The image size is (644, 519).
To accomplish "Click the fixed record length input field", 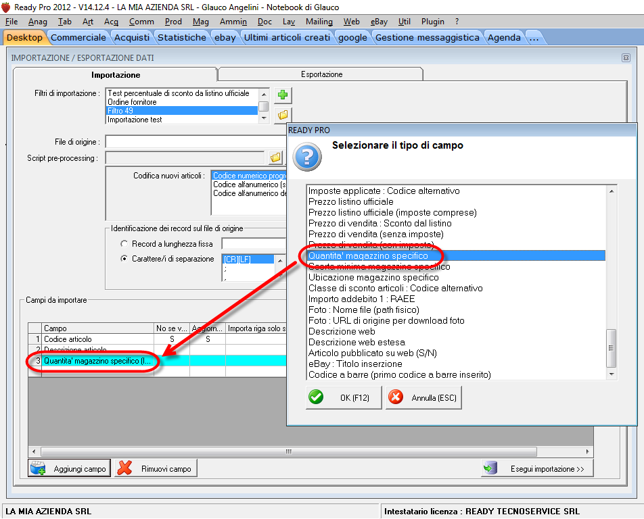I will (x=254, y=244).
